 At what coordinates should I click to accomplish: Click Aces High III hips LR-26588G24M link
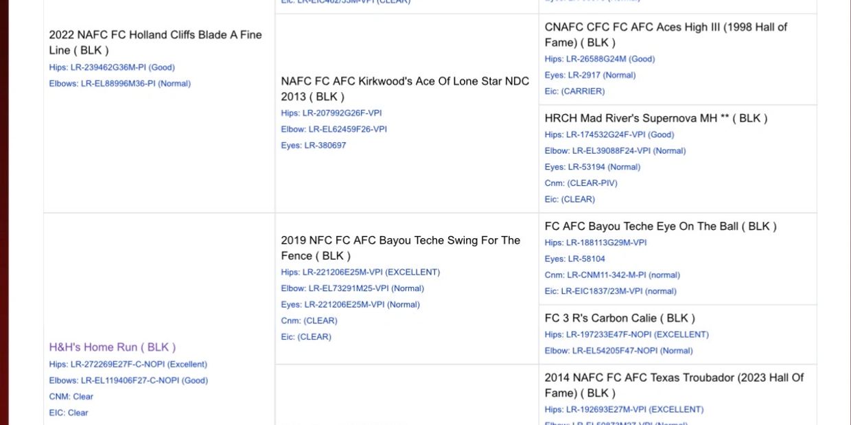pos(599,59)
